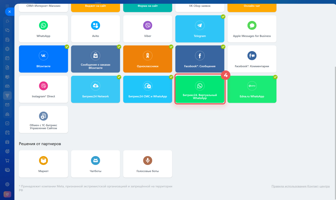Open the hamburger menu at sidebar top
This screenshot has height=200, width=336.
click(7, 6)
